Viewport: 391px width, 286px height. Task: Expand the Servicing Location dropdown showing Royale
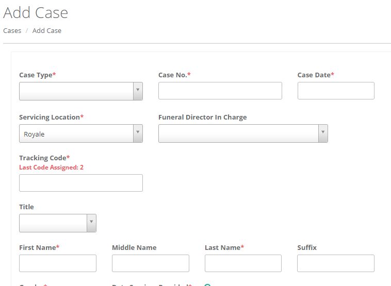pyautogui.click(x=80, y=133)
